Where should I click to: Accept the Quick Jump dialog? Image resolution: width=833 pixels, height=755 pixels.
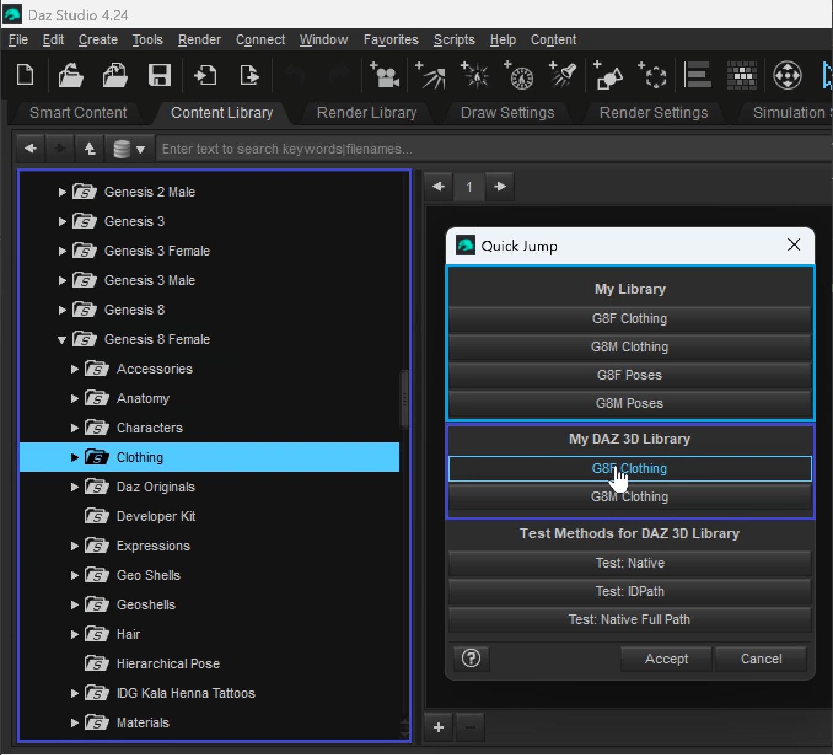click(x=667, y=659)
